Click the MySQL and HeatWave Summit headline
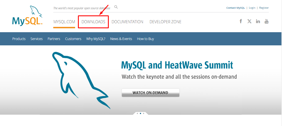This screenshot has height=126, width=282. tap(177, 65)
